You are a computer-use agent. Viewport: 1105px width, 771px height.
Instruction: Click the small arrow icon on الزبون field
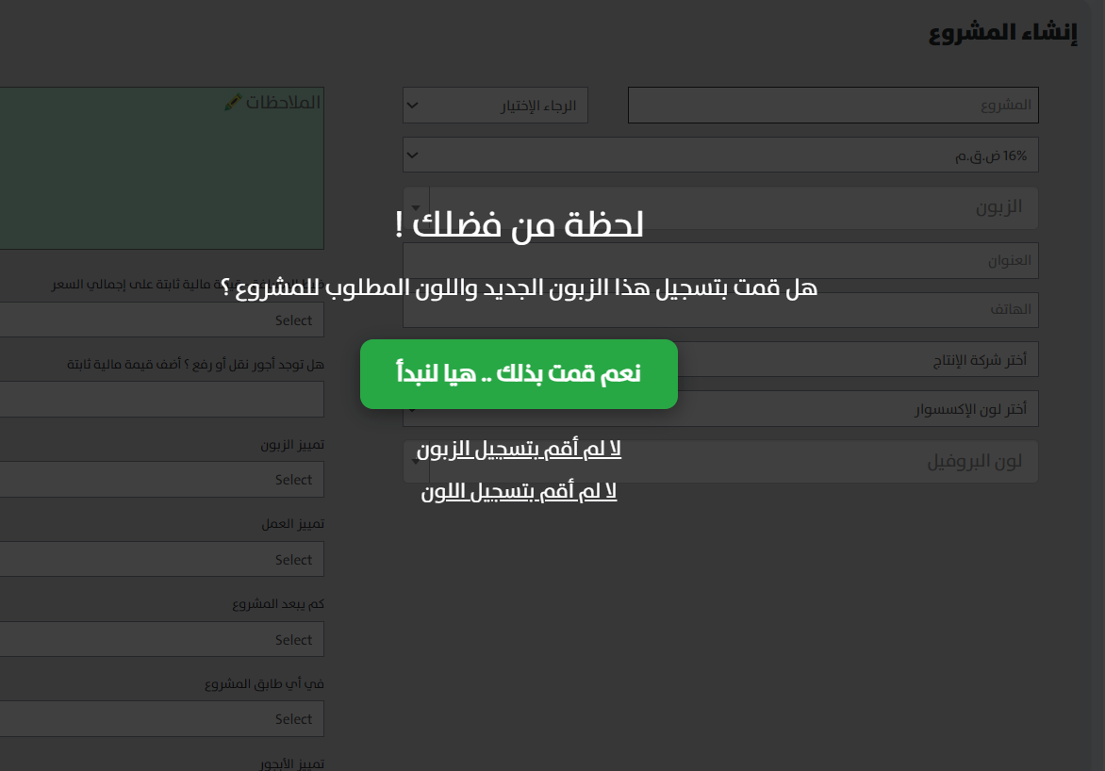tap(416, 207)
